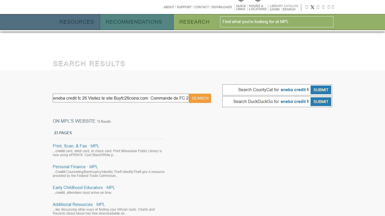
Task: Open the Support link in header
Action: click(184, 7)
